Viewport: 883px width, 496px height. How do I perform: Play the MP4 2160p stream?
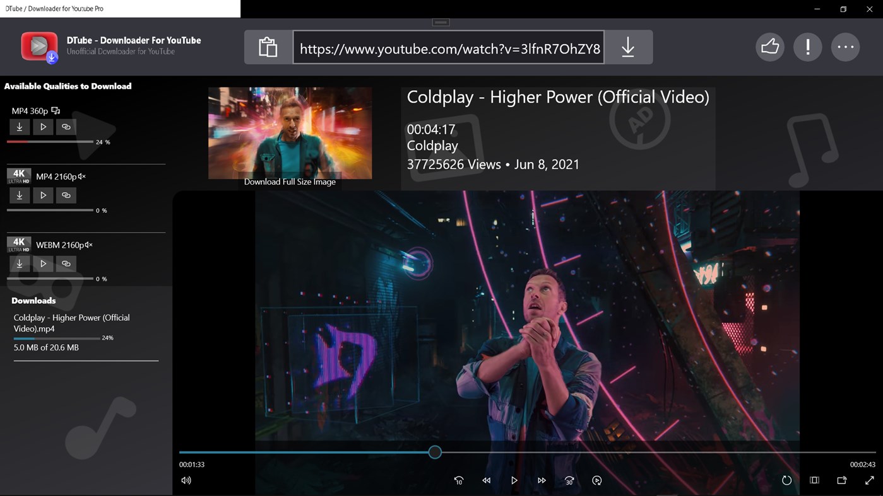pos(43,195)
